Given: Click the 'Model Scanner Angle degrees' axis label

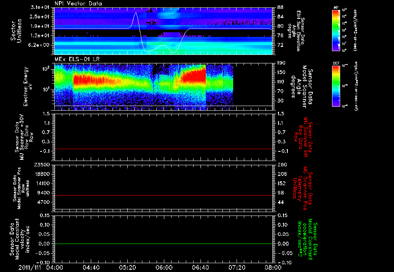Looking at the screenshot, I should (301, 86).
